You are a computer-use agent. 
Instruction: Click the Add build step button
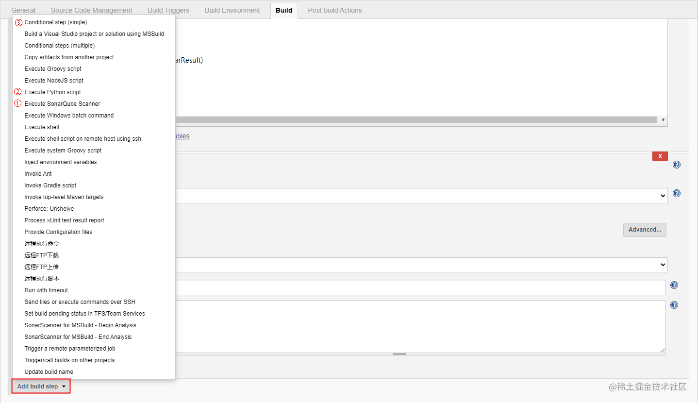(x=40, y=386)
